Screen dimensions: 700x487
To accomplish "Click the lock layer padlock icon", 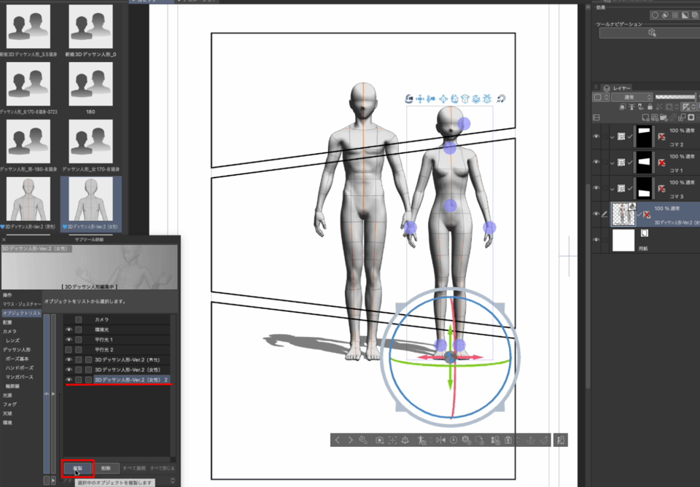I will point(650,107).
